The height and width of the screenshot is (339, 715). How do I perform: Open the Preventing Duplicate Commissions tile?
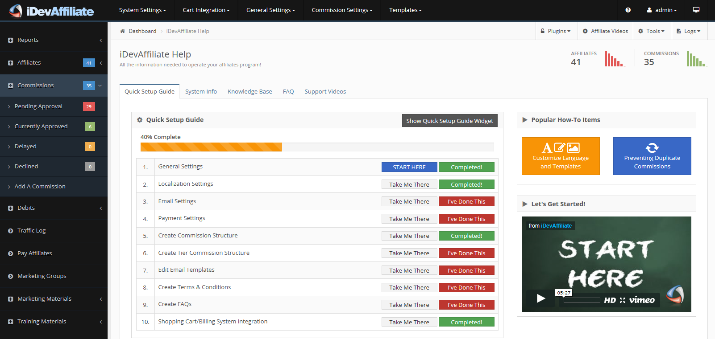click(652, 156)
